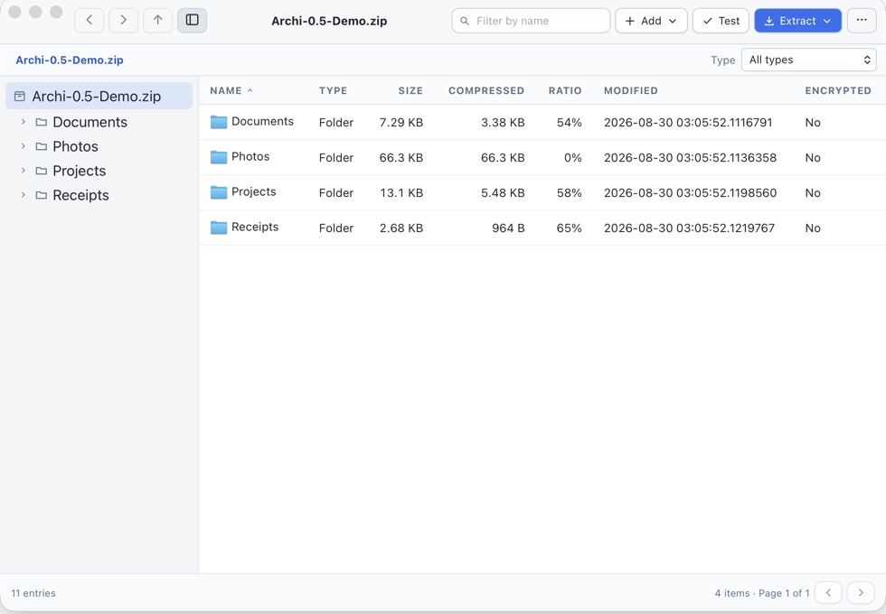Image resolution: width=886 pixels, height=614 pixels.
Task: Click the 7.29 KB size cell
Action: (x=401, y=123)
